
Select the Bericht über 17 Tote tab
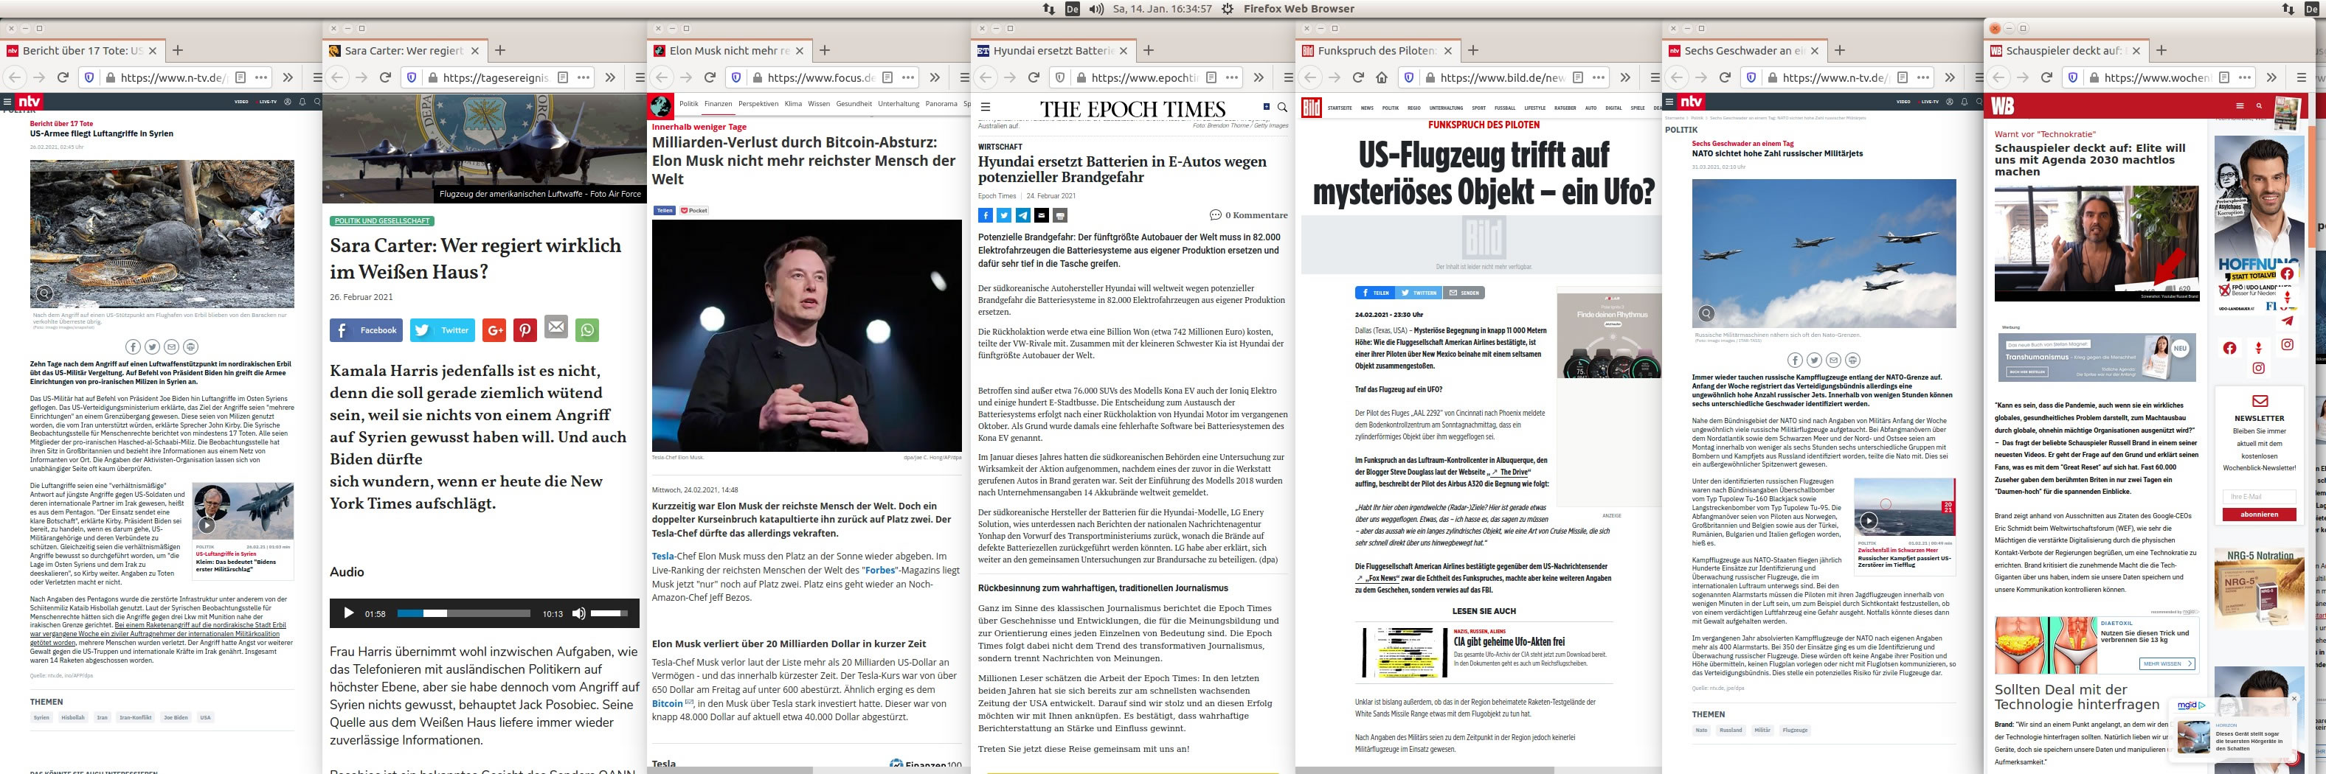[82, 51]
